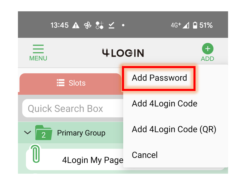Focus the Quick Search Box field
This screenshot has height=185, width=246.
point(73,108)
